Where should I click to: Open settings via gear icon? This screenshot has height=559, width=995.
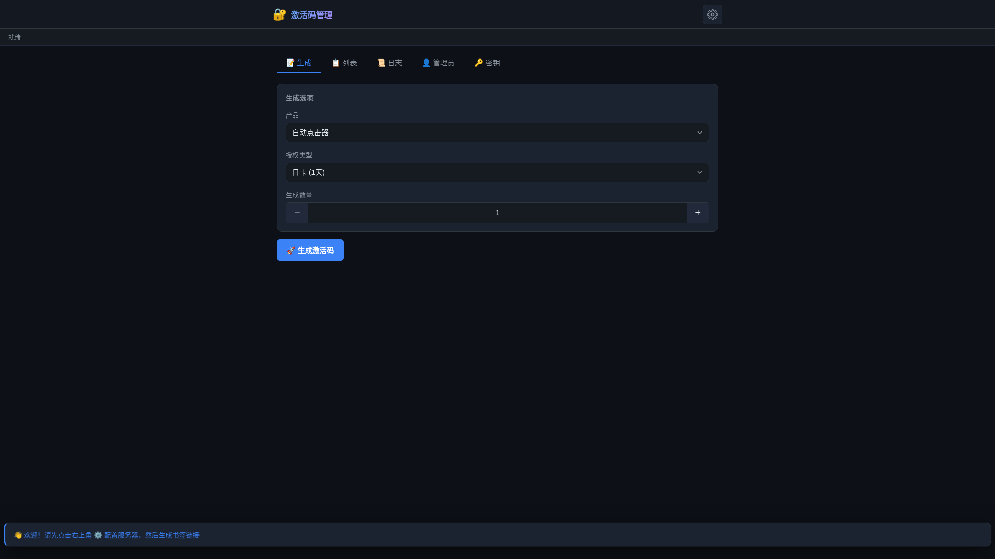712,14
